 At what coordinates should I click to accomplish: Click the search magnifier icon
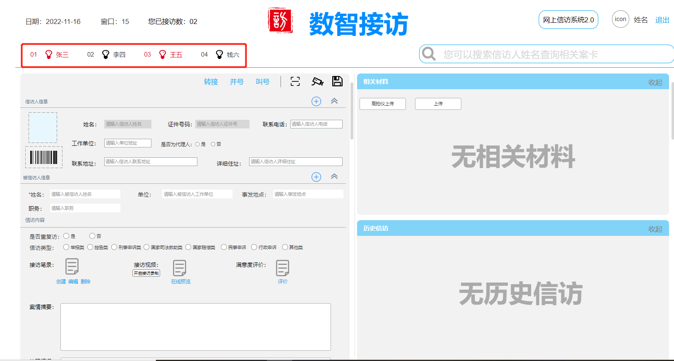point(429,54)
